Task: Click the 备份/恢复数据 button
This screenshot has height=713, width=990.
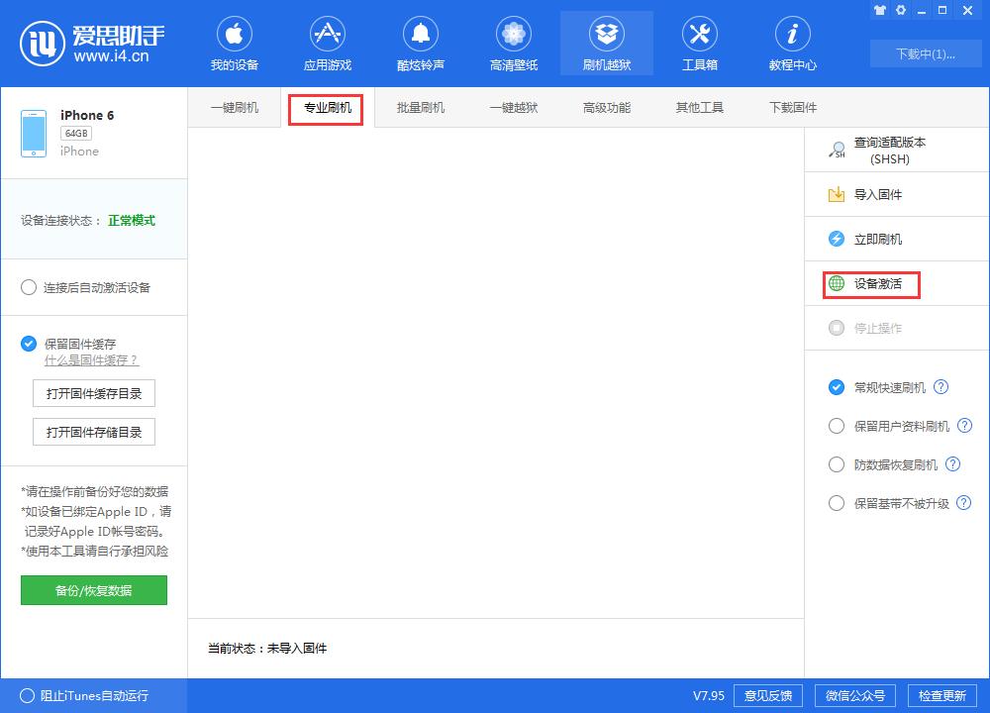Action: coord(94,590)
